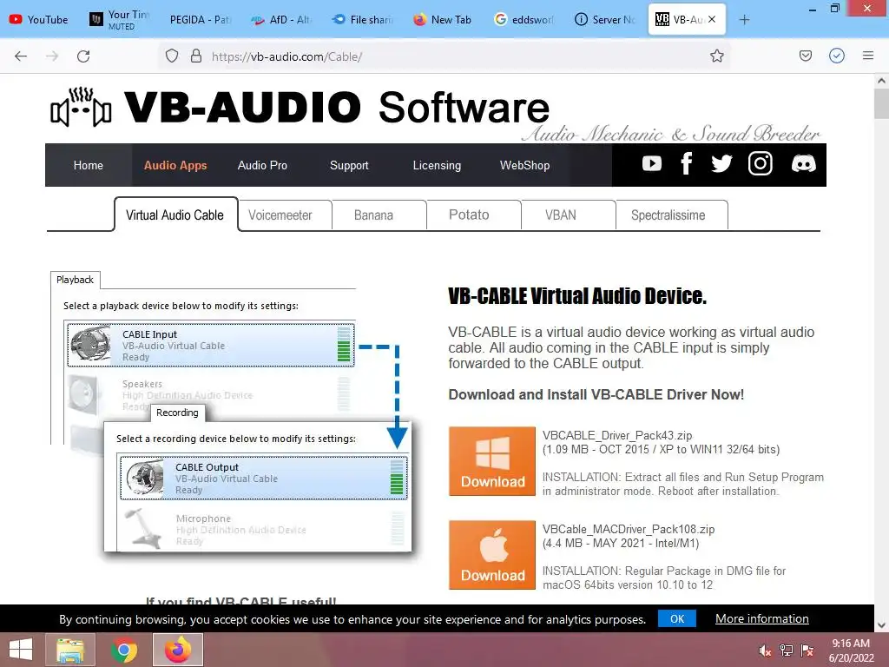Click the VB-AUDIO Software title text
Screen dimensions: 889x667
[337, 107]
